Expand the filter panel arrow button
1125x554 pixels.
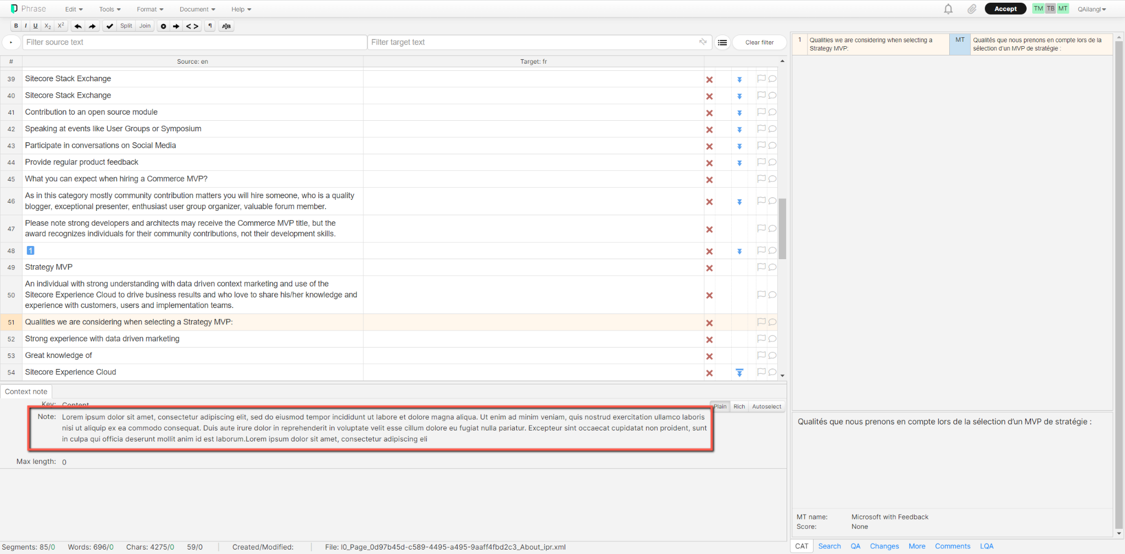pos(11,42)
